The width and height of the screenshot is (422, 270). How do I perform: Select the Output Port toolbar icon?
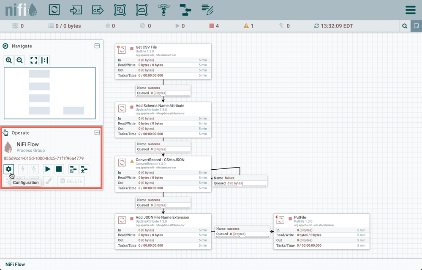tap(98, 9)
